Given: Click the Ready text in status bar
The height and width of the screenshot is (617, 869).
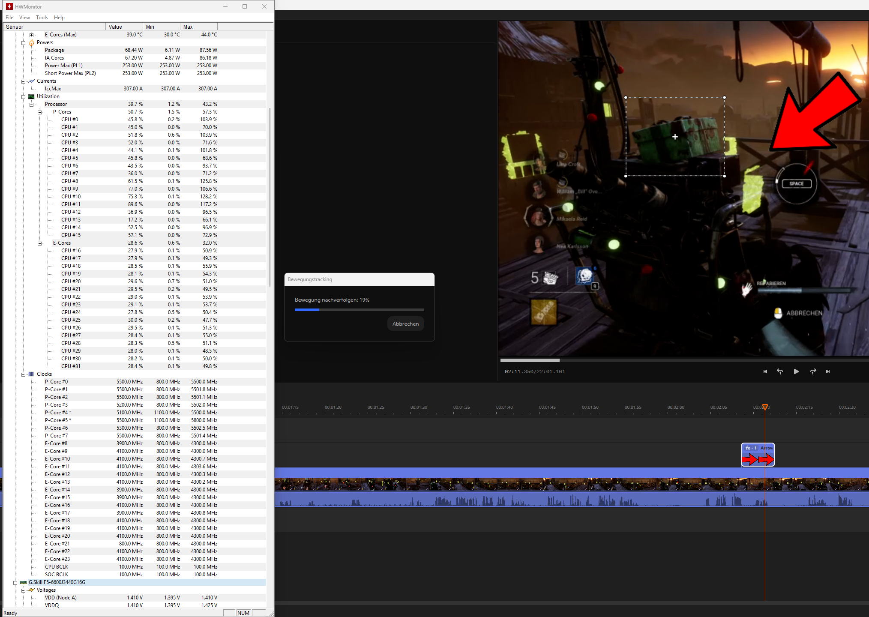Looking at the screenshot, I should [10, 613].
